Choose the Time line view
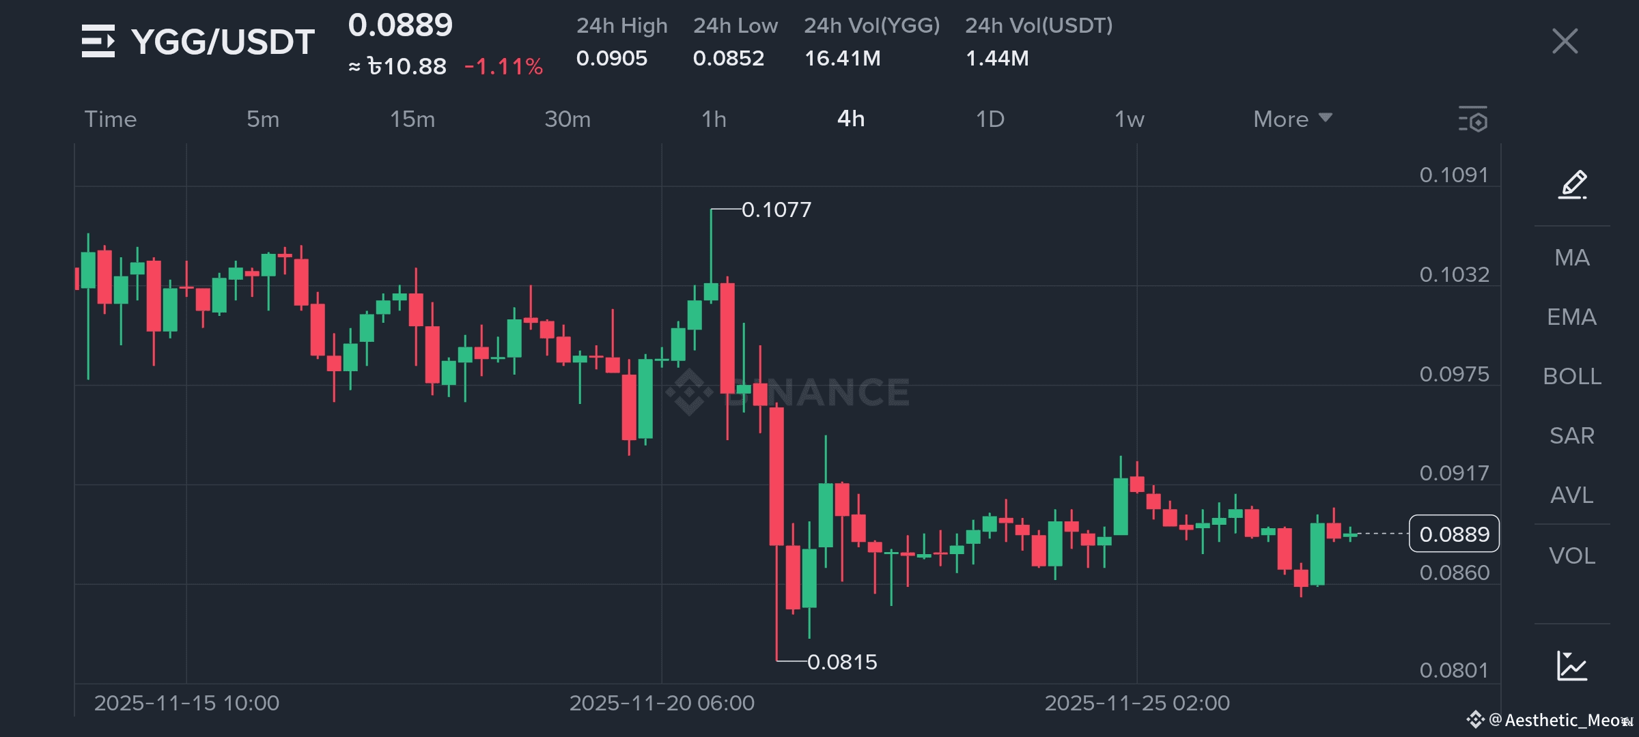The height and width of the screenshot is (737, 1639). [x=111, y=119]
